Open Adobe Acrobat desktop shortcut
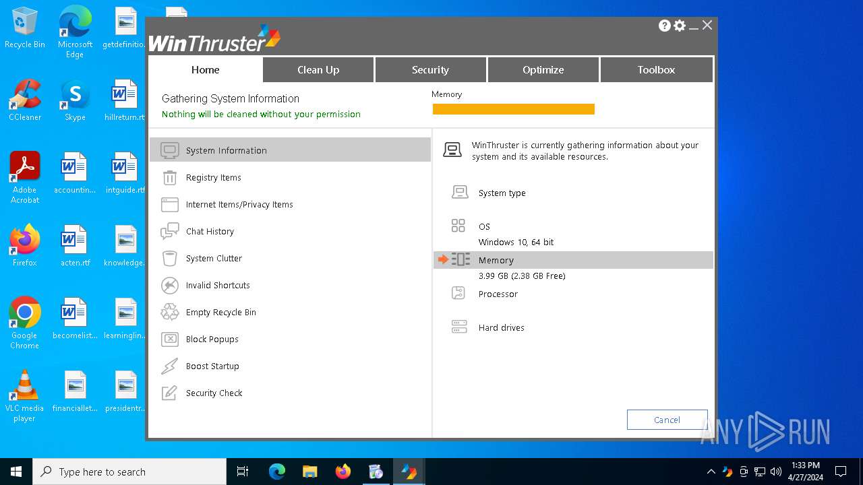863x485 pixels. click(25, 177)
